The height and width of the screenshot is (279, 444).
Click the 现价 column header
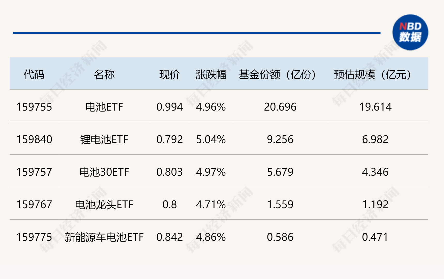pyautogui.click(x=170, y=74)
